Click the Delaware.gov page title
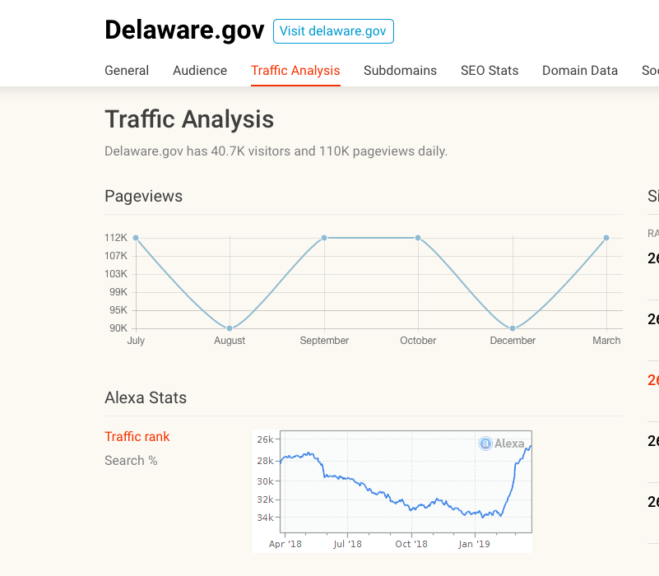 point(184,30)
